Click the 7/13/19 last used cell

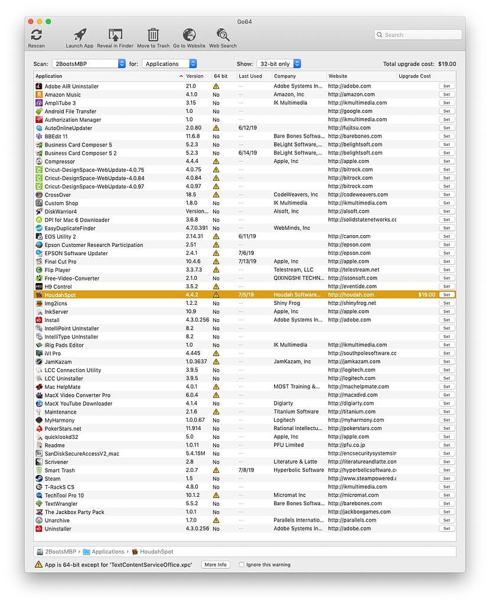pos(247,262)
